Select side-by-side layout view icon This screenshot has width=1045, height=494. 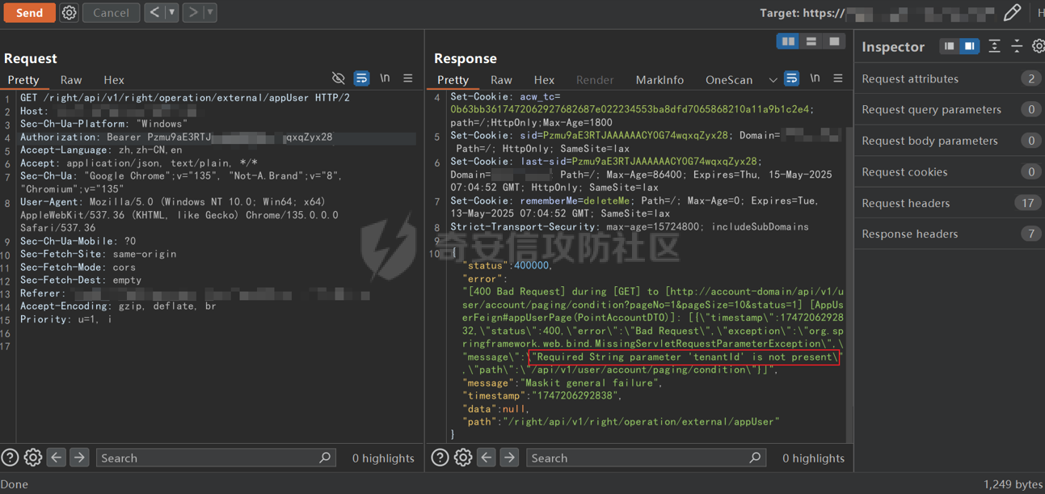(x=788, y=41)
